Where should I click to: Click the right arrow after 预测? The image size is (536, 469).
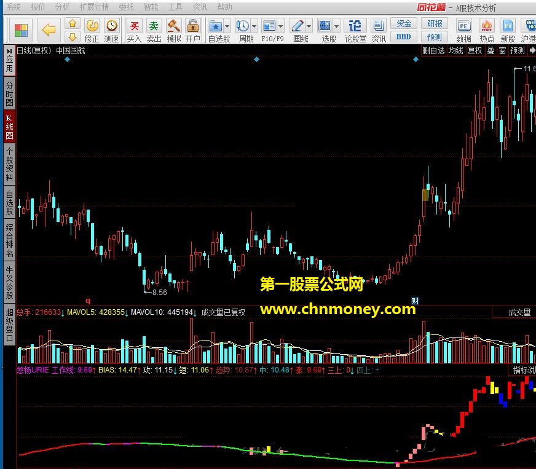[x=532, y=50]
